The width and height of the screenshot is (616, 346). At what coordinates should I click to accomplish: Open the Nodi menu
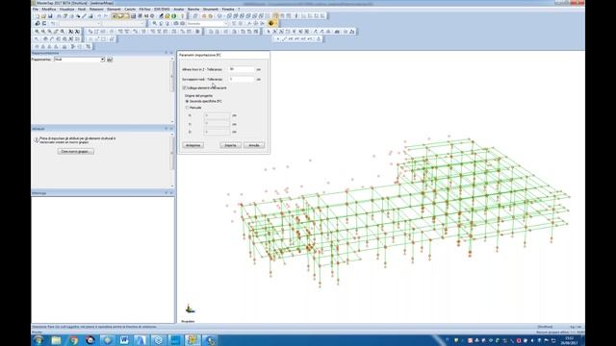point(82,9)
